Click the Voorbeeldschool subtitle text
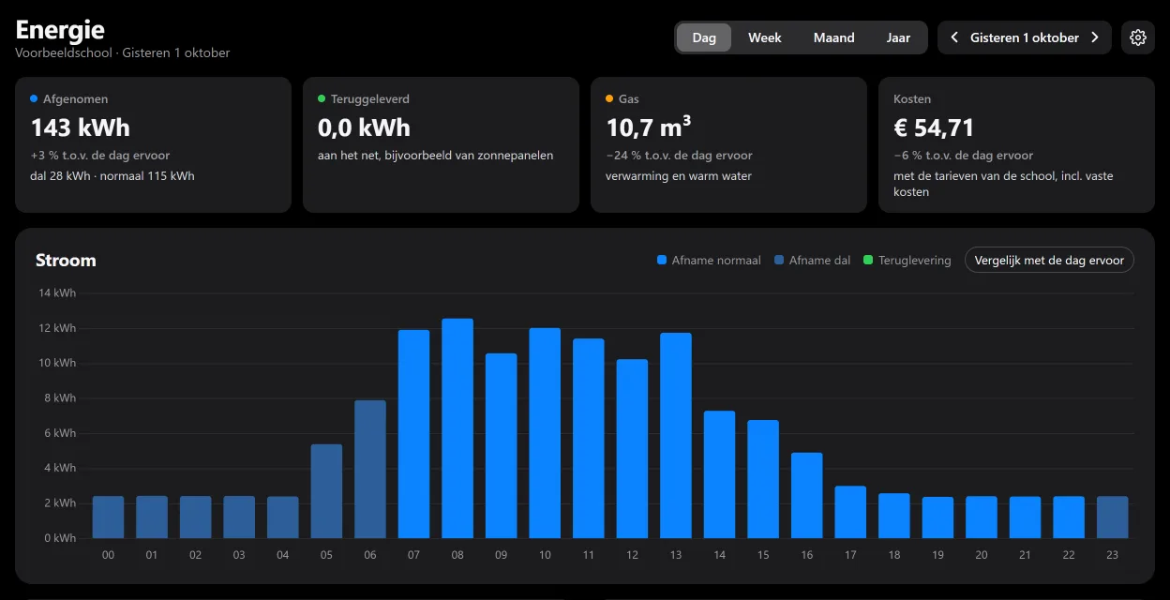This screenshot has height=600, width=1170. pyautogui.click(x=63, y=53)
